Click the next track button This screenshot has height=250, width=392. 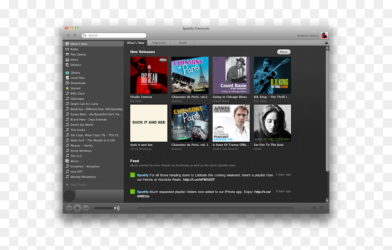(x=86, y=208)
